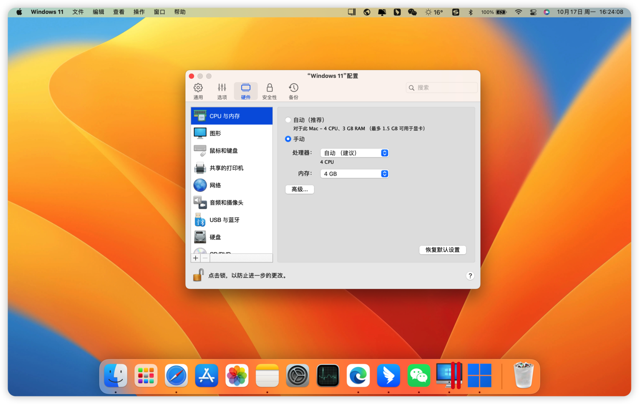Open the 帮助 menu
This screenshot has width=639, height=404.
[180, 12]
